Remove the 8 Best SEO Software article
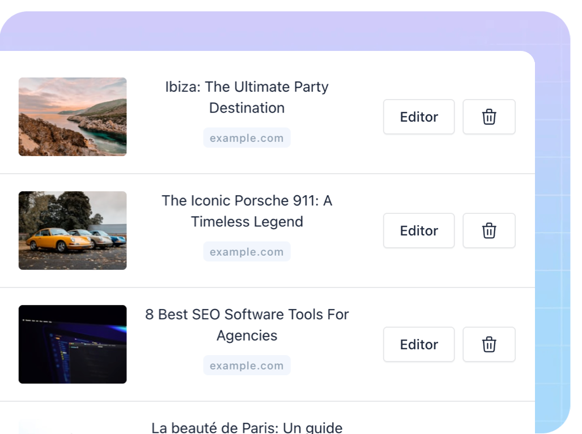 (488, 345)
